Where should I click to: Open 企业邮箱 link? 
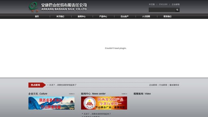click(175, 4)
